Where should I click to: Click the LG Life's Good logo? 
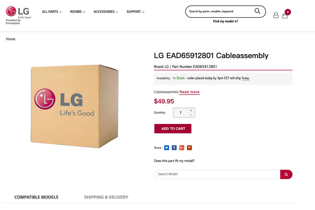(x=18, y=12)
